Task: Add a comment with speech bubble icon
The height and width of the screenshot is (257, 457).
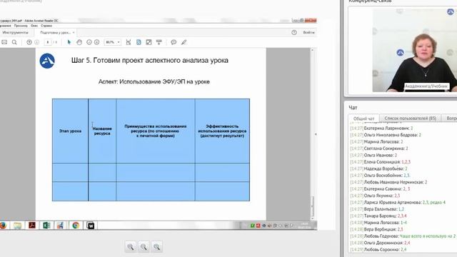Action: tap(174, 42)
